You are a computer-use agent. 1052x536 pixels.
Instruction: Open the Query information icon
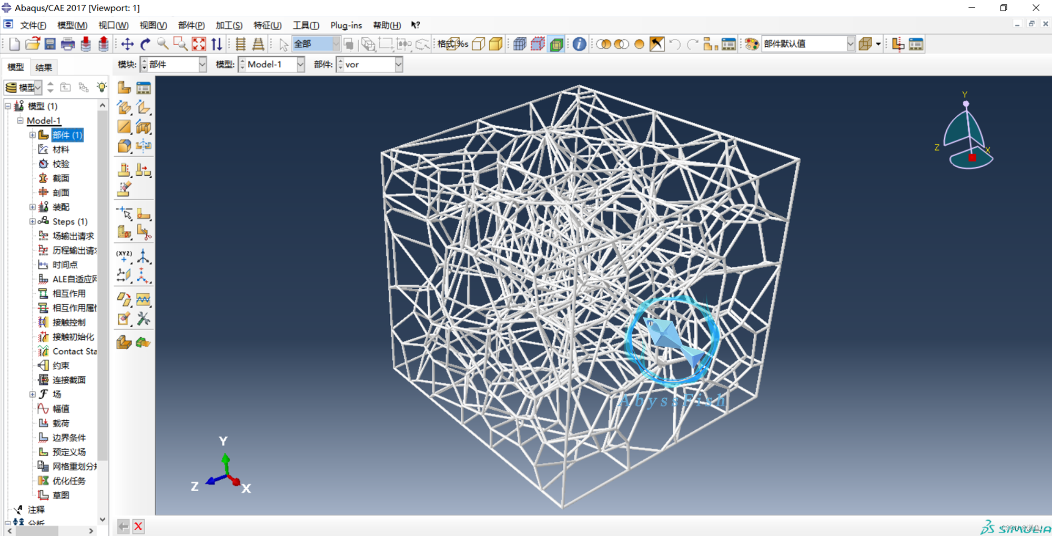(579, 44)
